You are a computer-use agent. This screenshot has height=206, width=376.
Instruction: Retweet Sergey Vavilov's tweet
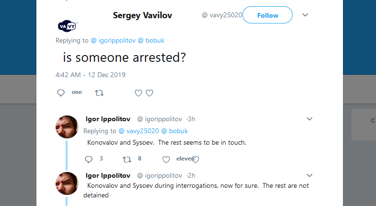click(x=100, y=93)
